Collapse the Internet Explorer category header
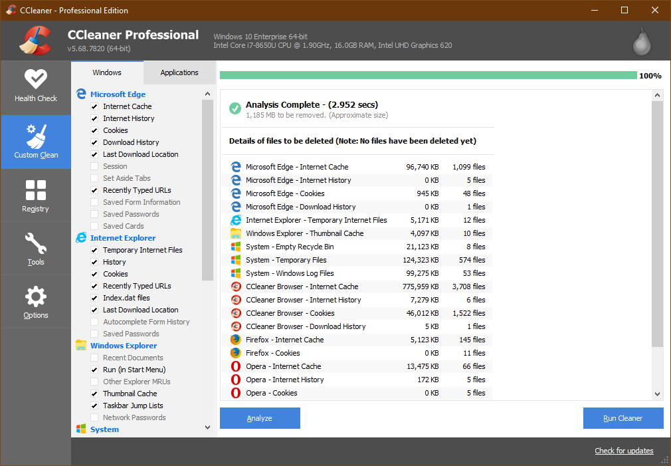671x466 pixels. (x=122, y=238)
